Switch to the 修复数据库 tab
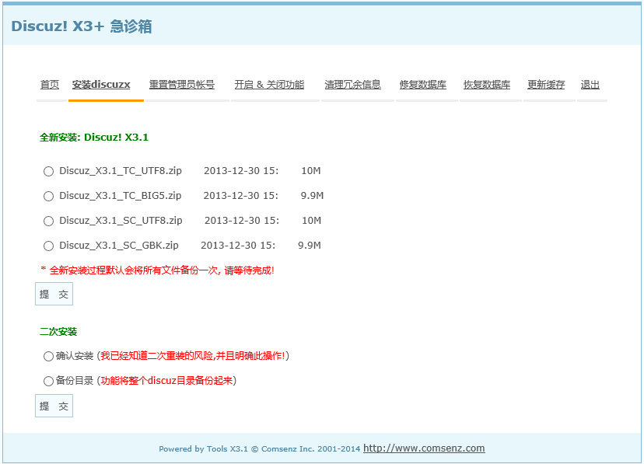Screen dimensions: 644x464 coord(423,85)
